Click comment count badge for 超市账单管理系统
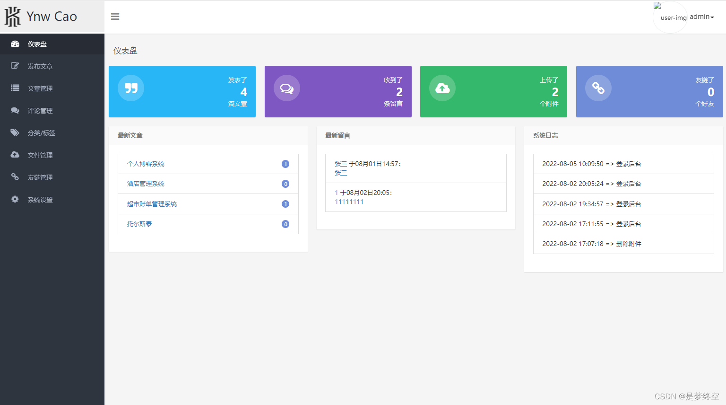726x405 pixels. [285, 204]
